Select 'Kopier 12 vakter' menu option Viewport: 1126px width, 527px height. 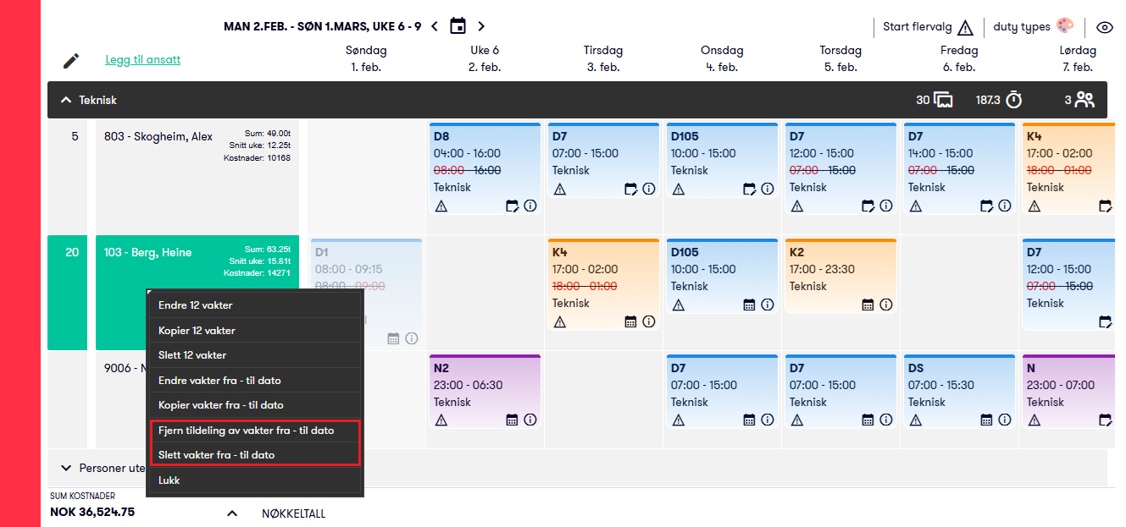click(197, 331)
